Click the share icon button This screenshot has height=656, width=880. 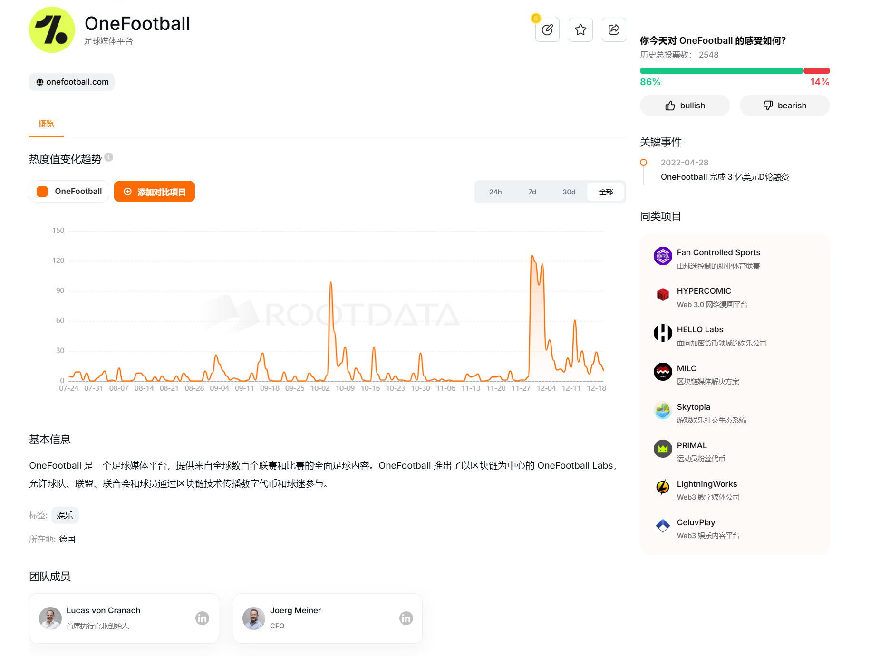click(614, 30)
